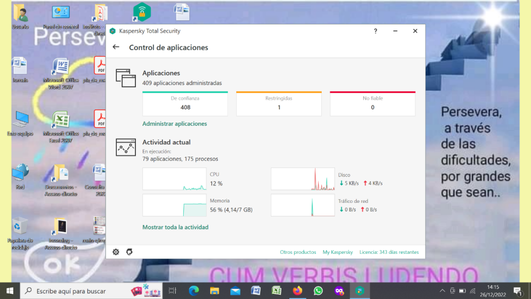Go back using the arrow in Kaspersky
Viewport: 531px width, 299px height.
tap(116, 47)
